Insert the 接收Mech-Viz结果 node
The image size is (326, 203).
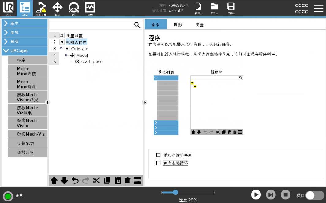[28, 110]
